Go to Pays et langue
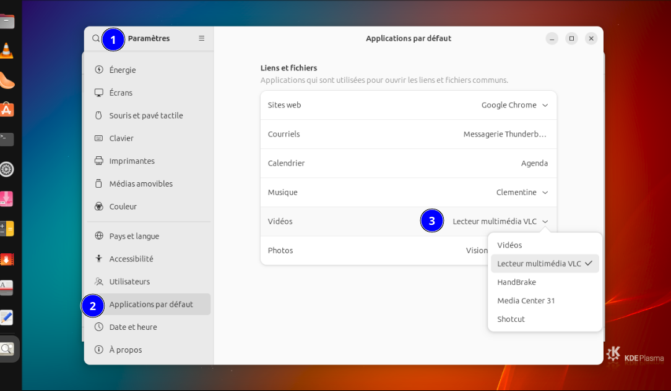The width and height of the screenshot is (671, 391). point(149,235)
